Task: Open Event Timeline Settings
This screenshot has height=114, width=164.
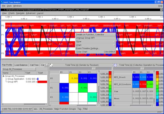Action: 95,48
